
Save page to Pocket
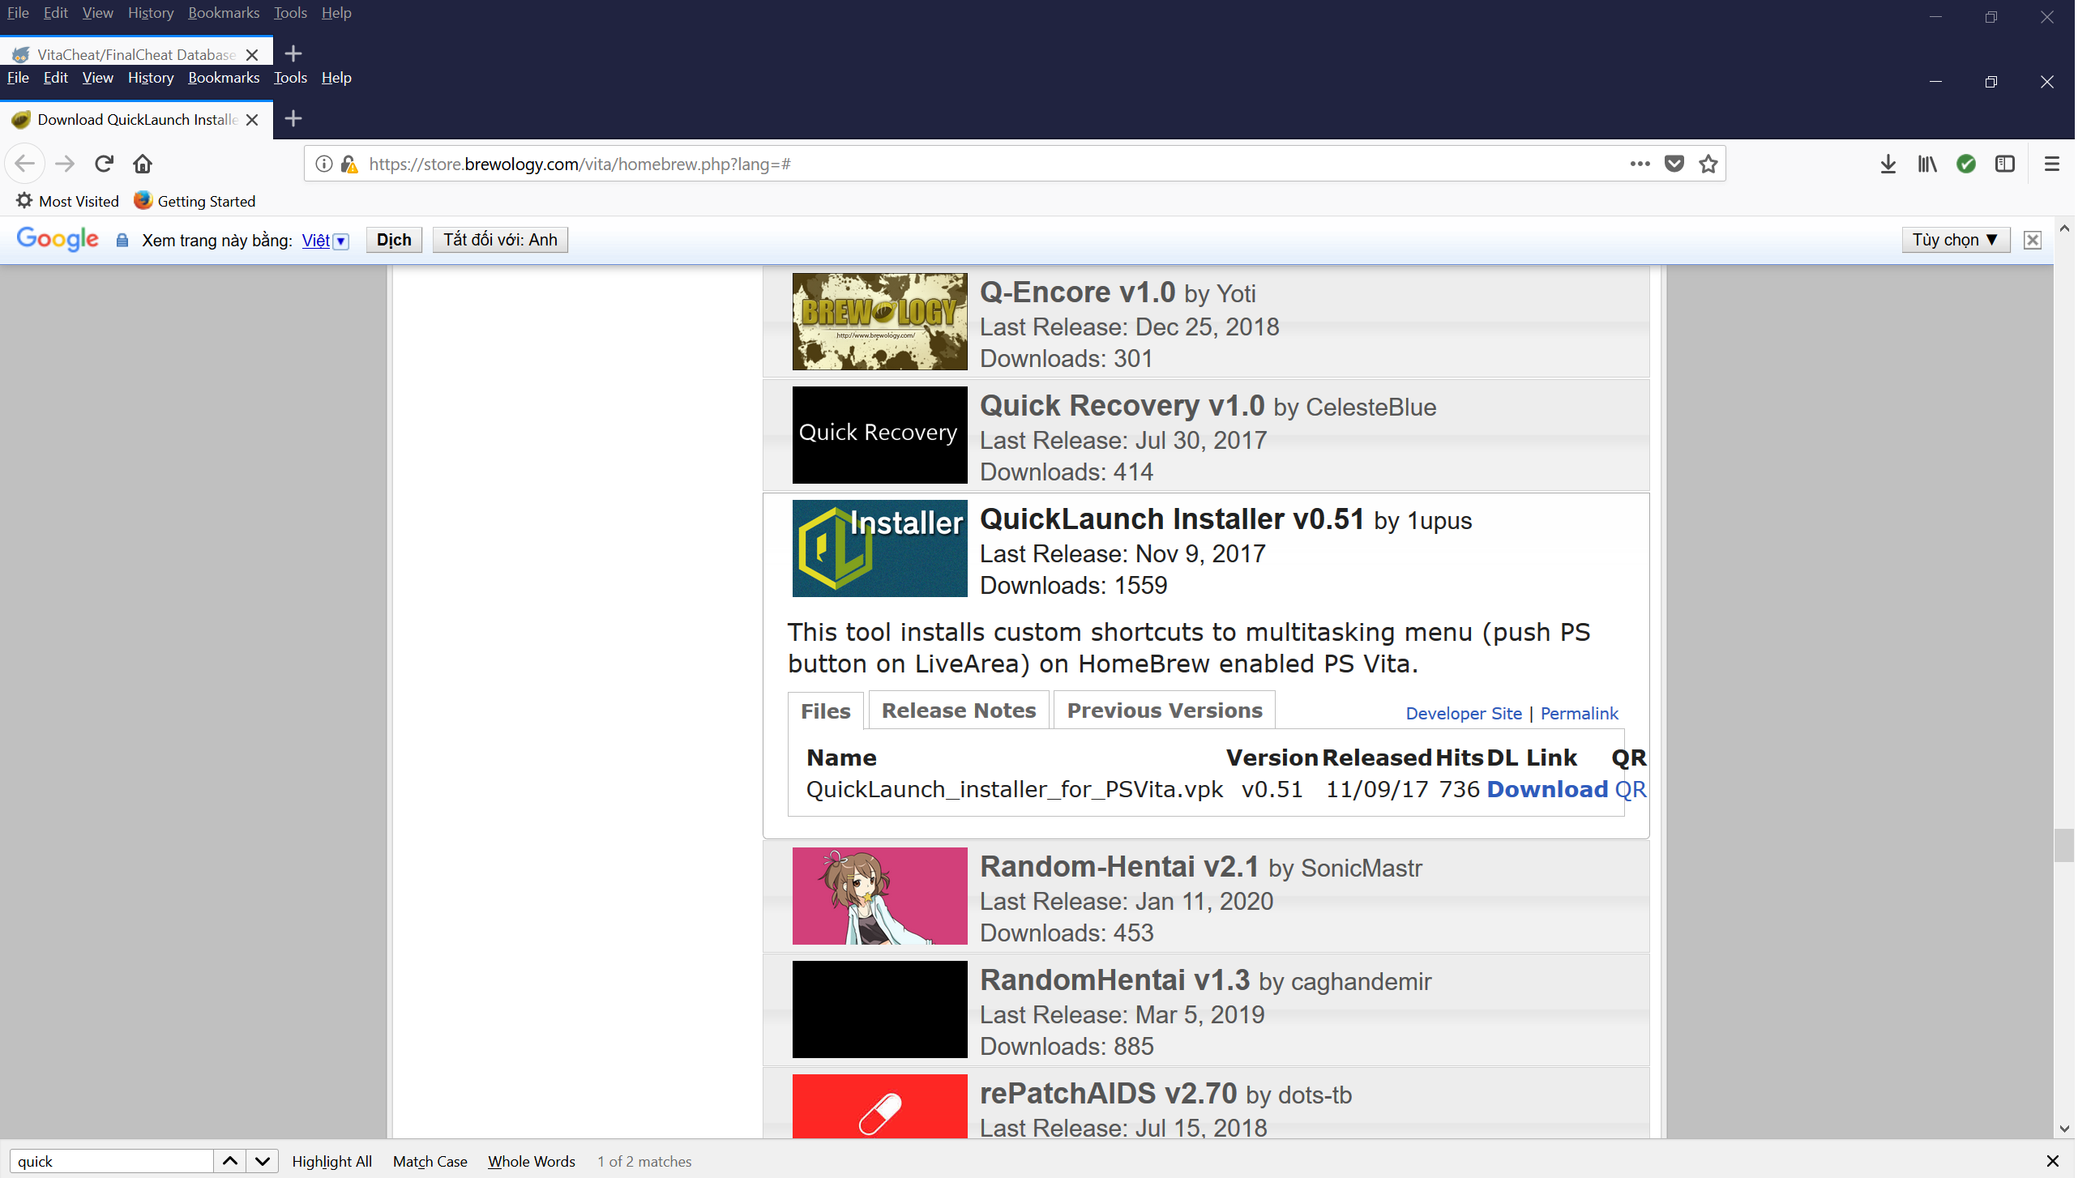pyautogui.click(x=1674, y=164)
